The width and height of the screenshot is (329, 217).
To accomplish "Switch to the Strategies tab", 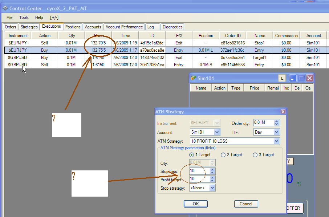I will (x=29, y=27).
